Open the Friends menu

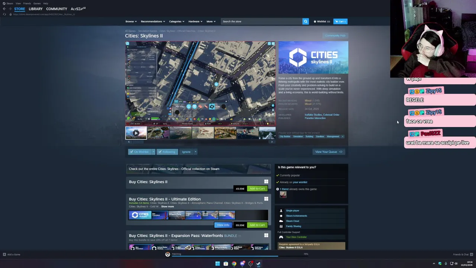[x=27, y=3]
